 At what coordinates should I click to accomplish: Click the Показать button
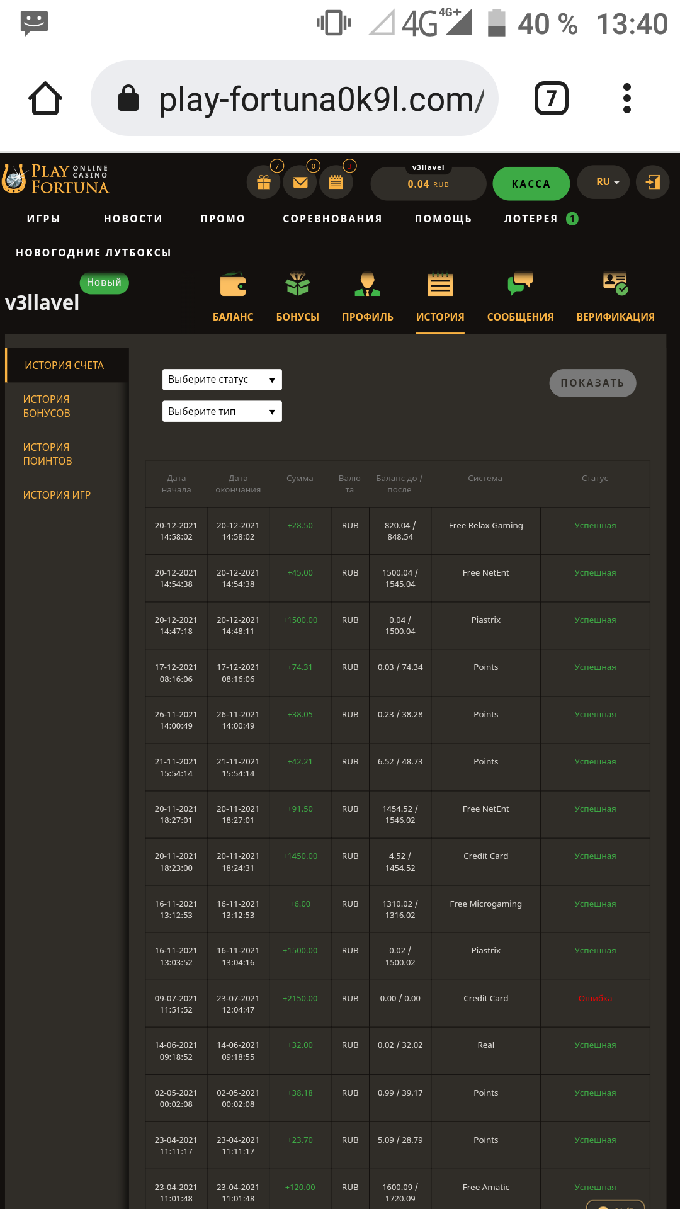pyautogui.click(x=592, y=383)
